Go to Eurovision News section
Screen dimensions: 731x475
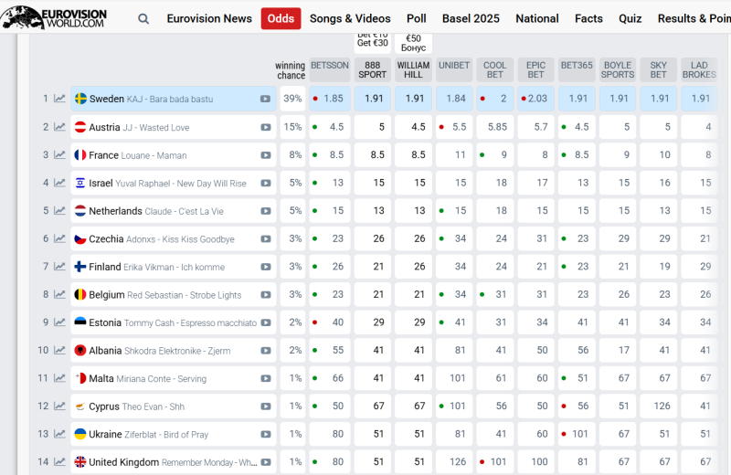(209, 18)
